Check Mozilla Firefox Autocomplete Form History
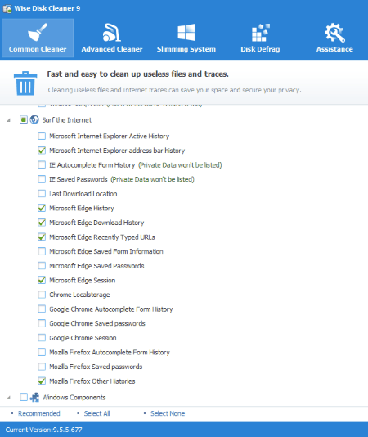Screen dimensions: 368x437 coord(42,352)
